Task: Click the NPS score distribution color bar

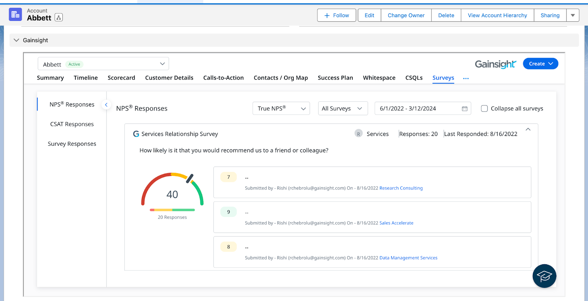Action: click(x=172, y=210)
